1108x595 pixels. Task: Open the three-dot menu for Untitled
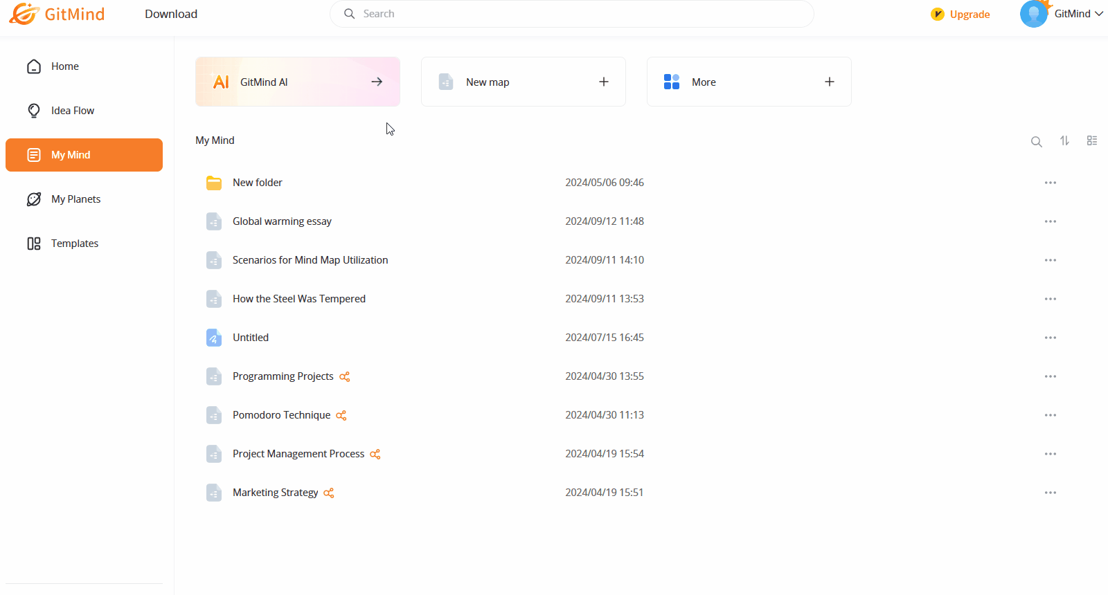pos(1051,338)
